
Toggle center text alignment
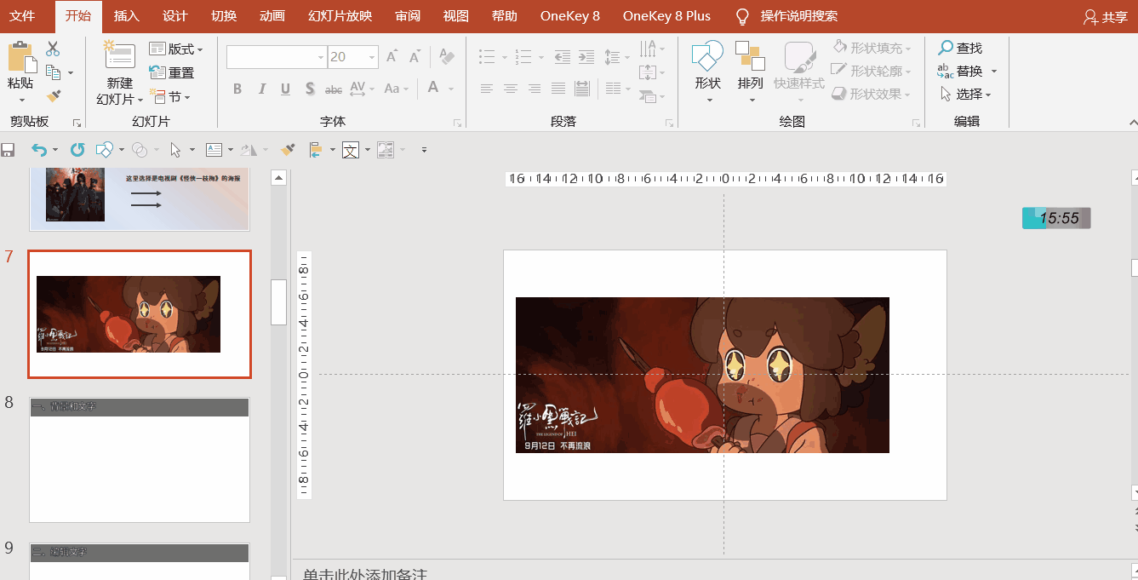point(511,89)
